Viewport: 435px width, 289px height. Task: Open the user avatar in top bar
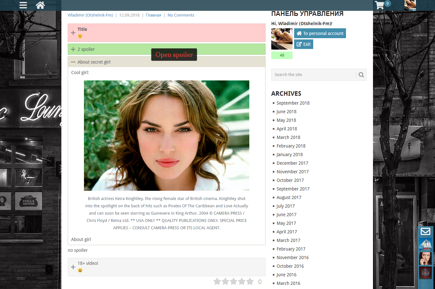pos(410,5)
